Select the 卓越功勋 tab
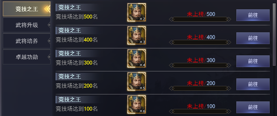 (x=27, y=57)
